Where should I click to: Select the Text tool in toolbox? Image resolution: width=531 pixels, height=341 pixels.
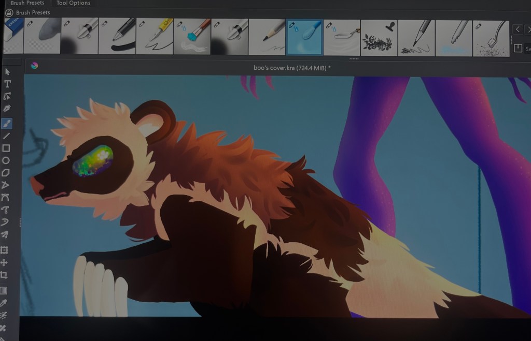[8, 84]
